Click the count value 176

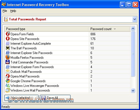(93, 39)
